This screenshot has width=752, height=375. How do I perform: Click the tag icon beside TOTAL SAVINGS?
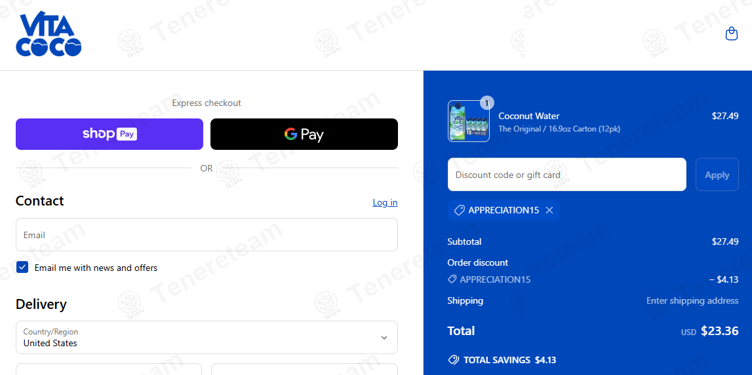coord(453,360)
